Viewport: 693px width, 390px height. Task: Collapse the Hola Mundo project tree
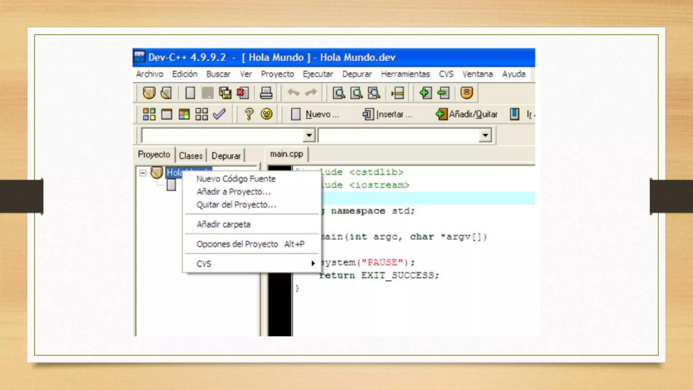click(143, 173)
